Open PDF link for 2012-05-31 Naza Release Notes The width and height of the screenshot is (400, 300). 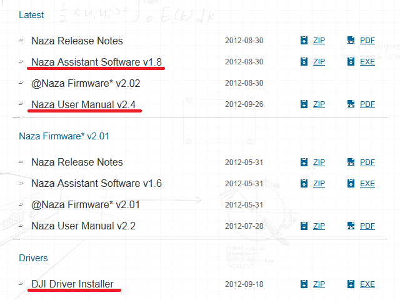367,162
